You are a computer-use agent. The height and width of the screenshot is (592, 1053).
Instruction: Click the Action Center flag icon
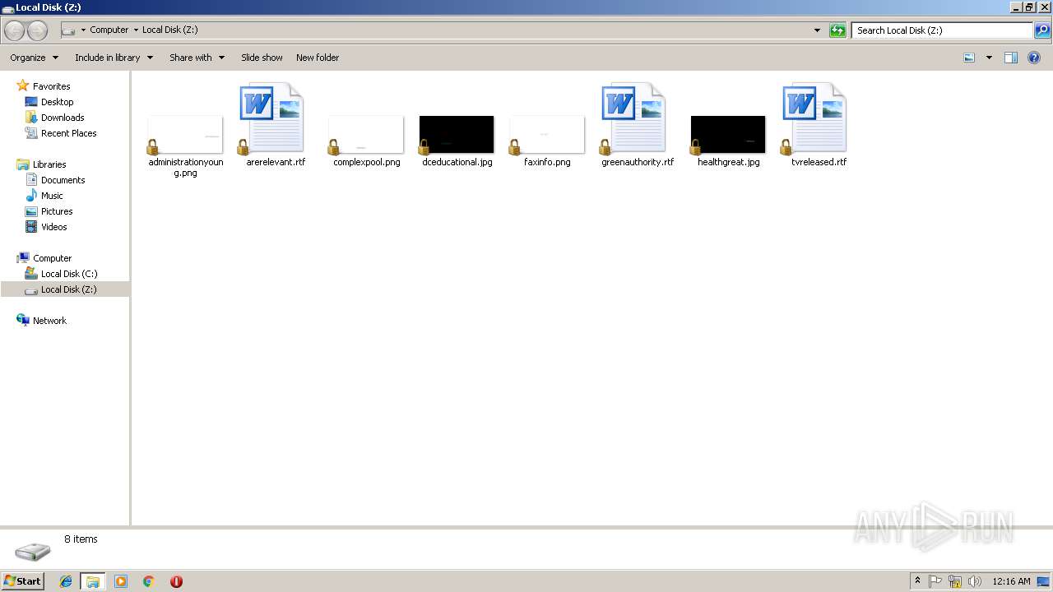[x=935, y=581]
